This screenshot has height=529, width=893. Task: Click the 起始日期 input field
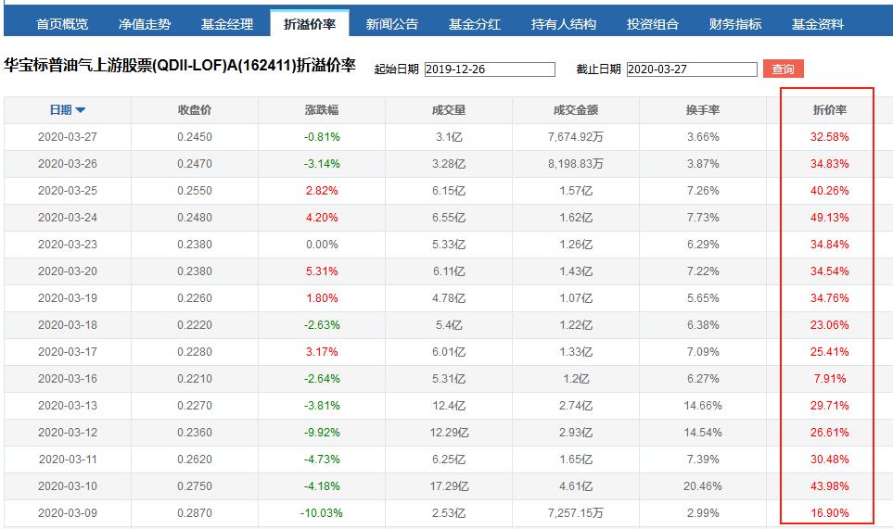click(x=490, y=69)
